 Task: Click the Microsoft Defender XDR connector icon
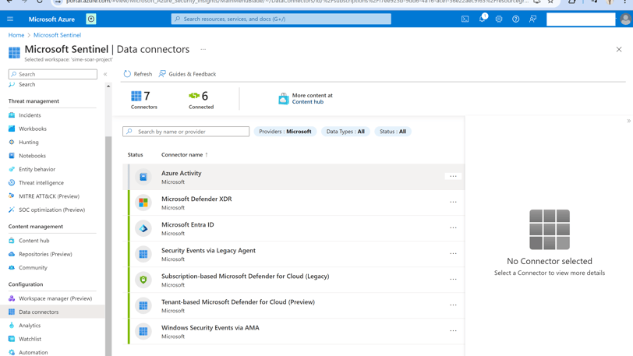143,203
